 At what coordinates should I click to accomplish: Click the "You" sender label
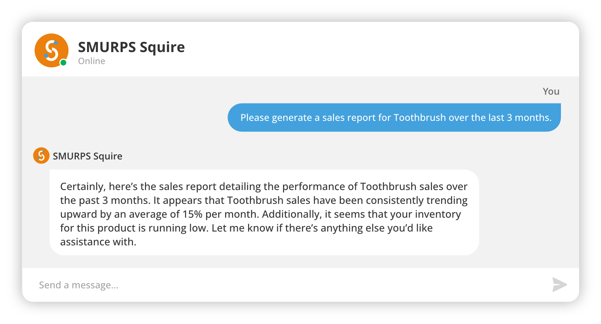tap(551, 91)
